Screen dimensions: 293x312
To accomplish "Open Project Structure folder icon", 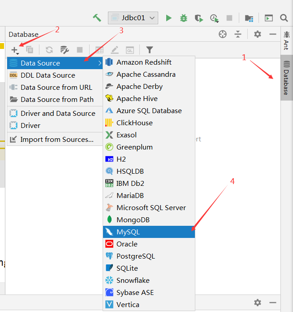I will coord(249,18).
